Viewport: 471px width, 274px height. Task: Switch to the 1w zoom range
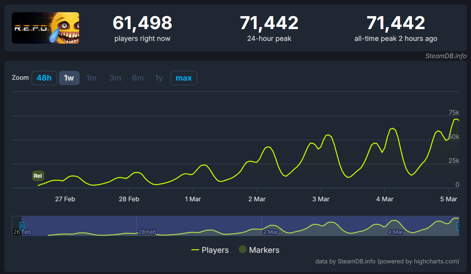[69, 78]
